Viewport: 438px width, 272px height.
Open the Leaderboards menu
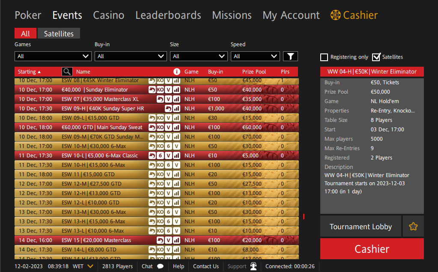pyautogui.click(x=168, y=15)
